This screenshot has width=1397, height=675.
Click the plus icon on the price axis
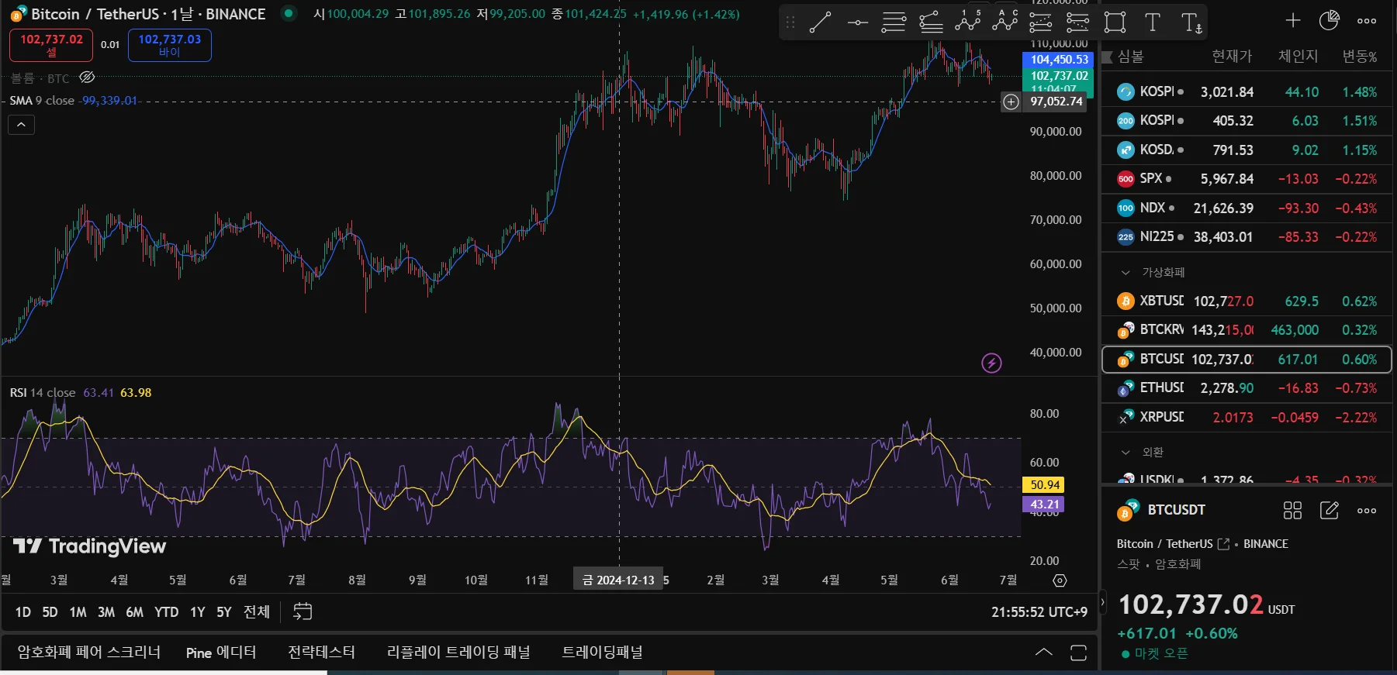[x=1011, y=102]
